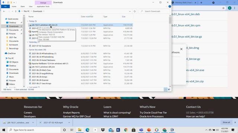238x133 pixels.
Task: Sort files by Name column
Action: coord(31,17)
